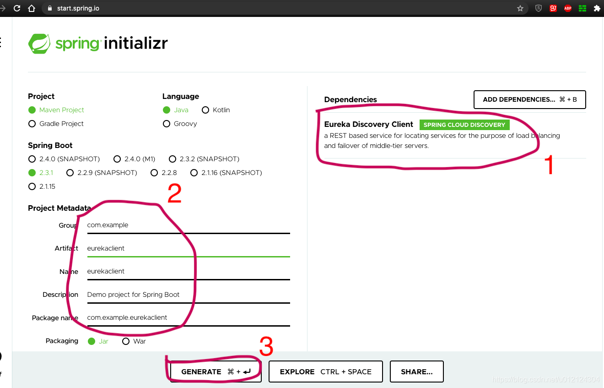Select Spring Boot 2.2.9 (SNAPSHOT)
Screen dimensions: 604x388
(x=102, y=173)
